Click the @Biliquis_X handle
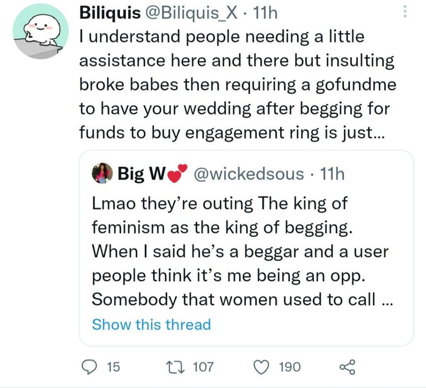Viewport: 426px width, 388px height. (x=192, y=14)
